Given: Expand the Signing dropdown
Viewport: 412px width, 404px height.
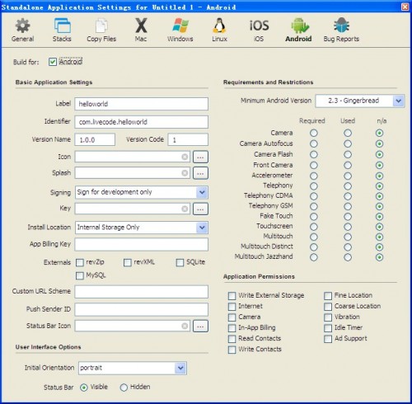Looking at the screenshot, I should (x=202, y=192).
